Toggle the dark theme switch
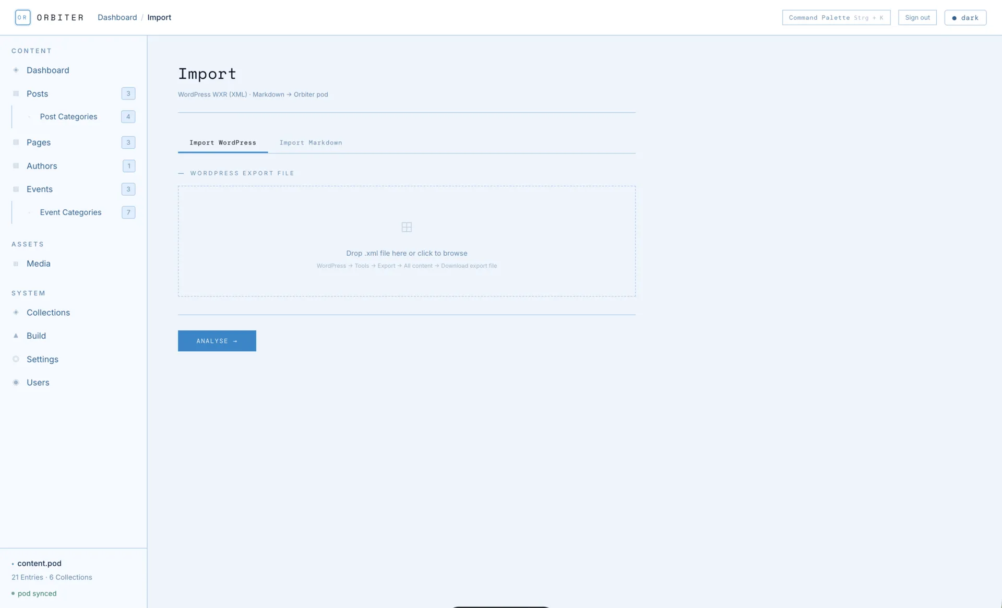1002x608 pixels. [965, 17]
